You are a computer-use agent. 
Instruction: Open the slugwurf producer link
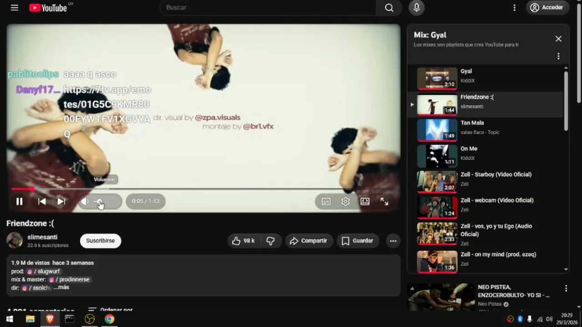[x=44, y=272]
